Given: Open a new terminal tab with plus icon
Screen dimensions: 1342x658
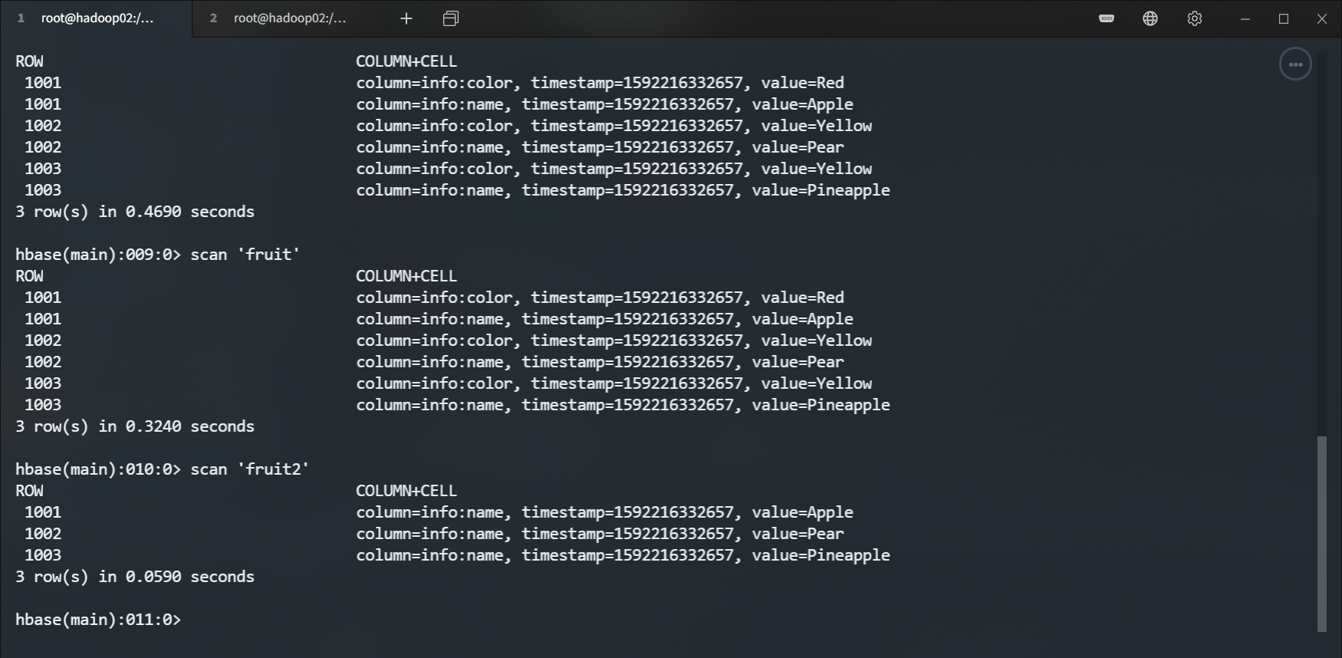Looking at the screenshot, I should [x=406, y=18].
